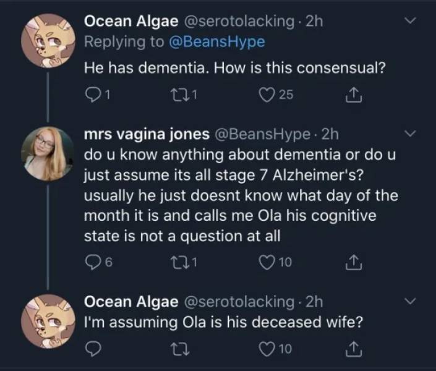Viewport: 436px width, 371px height.
Task: Open the @serotolacking handle on the last tweet
Action: point(237,302)
